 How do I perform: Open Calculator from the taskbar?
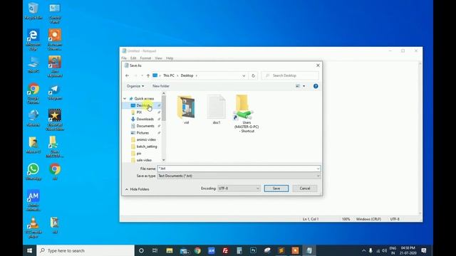(239, 250)
